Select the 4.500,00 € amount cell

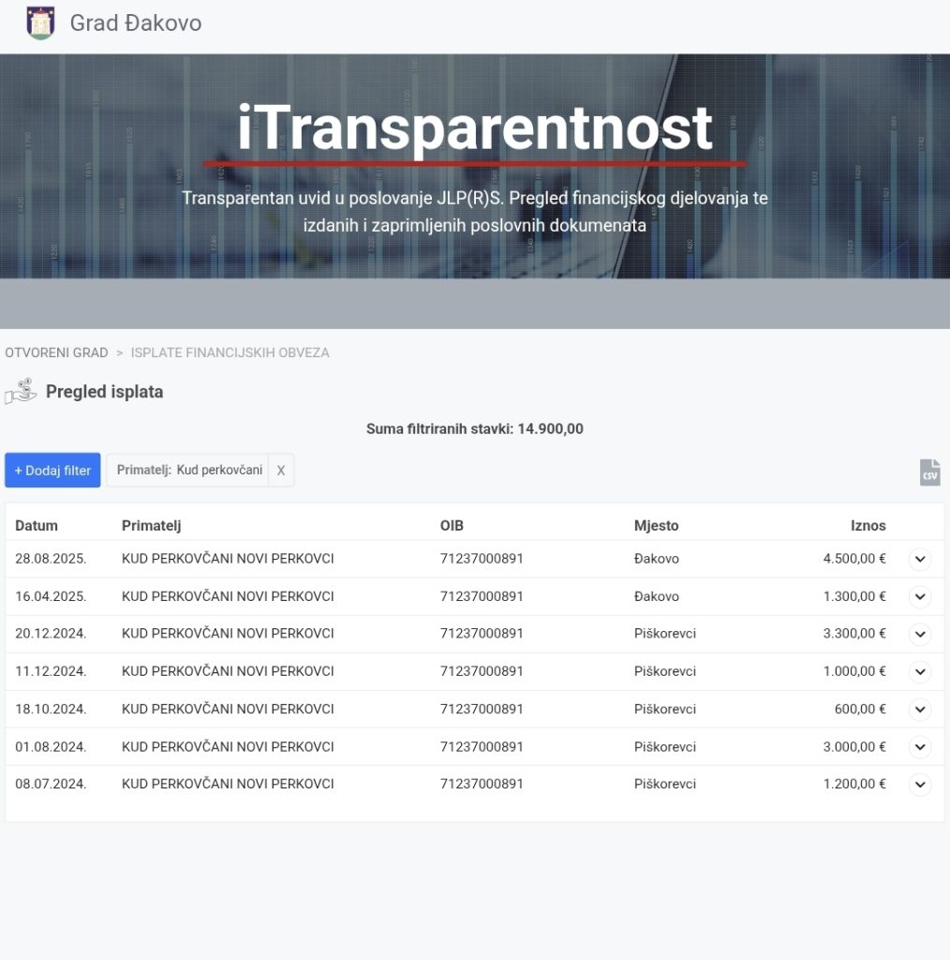point(854,559)
